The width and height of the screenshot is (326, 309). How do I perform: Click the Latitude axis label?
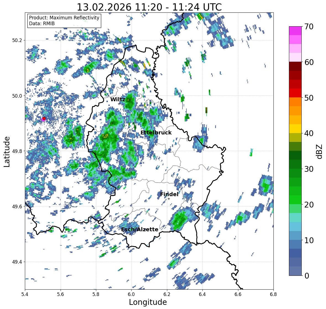[7, 152]
